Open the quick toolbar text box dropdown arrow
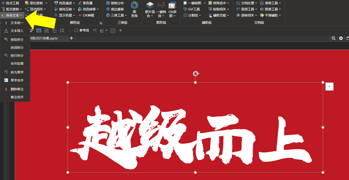The image size is (349, 180). pyautogui.click(x=107, y=30)
